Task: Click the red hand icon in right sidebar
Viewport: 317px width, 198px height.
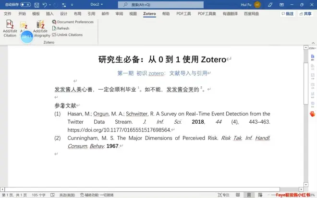Action: pos(312,114)
